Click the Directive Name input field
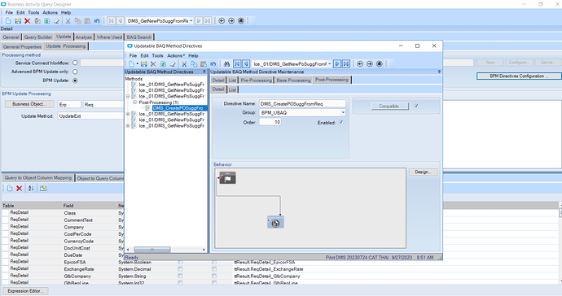 tap(302, 104)
